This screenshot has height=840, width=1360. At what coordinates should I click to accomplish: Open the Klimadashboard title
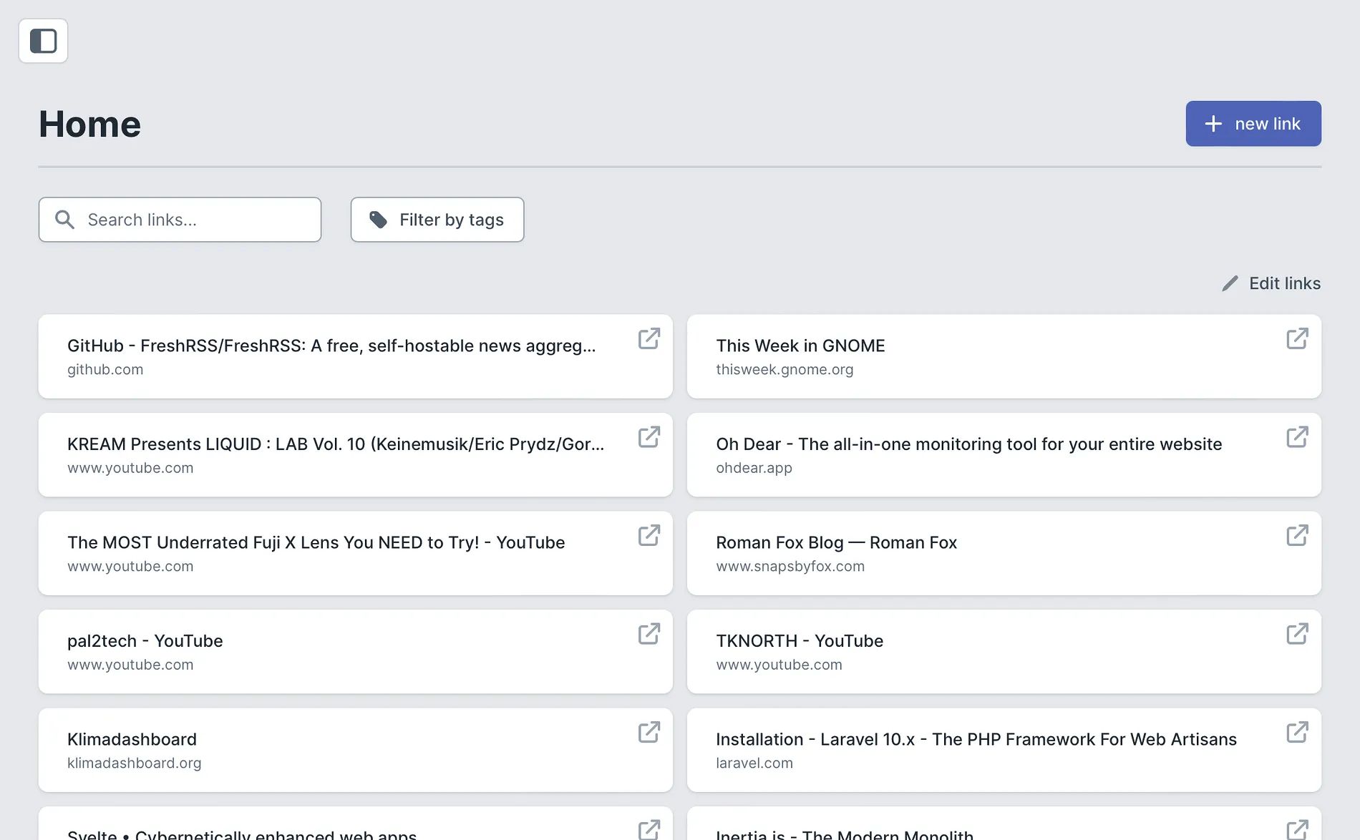point(132,739)
